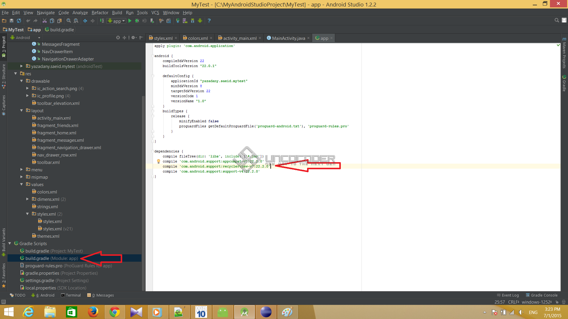Navigate Forward with the right arrow icon
Viewport: 568px width, 319px height.
click(x=93, y=21)
